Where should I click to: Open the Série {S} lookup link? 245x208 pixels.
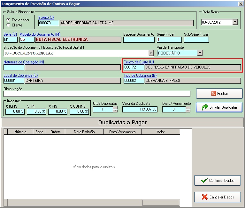pyautogui.click(x=10, y=34)
